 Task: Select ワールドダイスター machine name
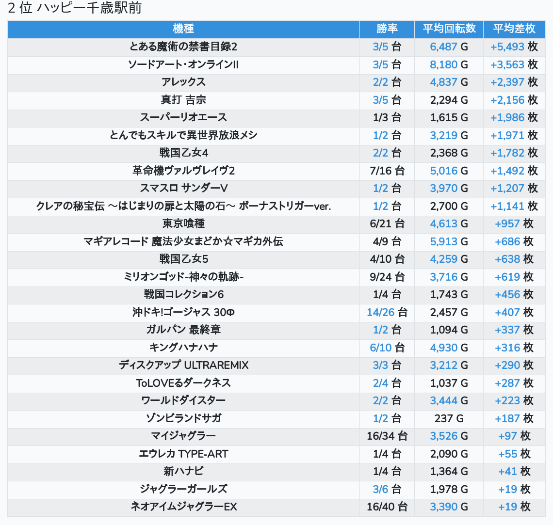tap(183, 400)
